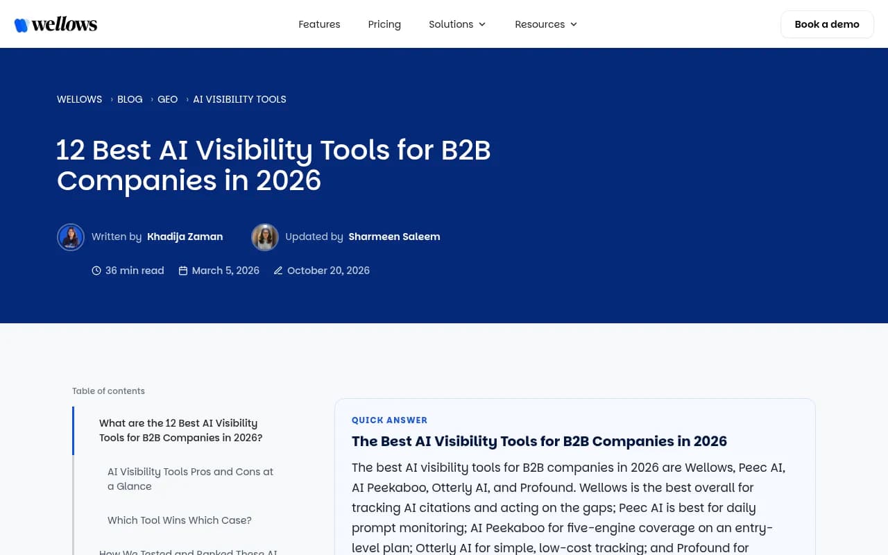This screenshot has width=888, height=555.
Task: Click the Book a demo button
Action: 827,24
